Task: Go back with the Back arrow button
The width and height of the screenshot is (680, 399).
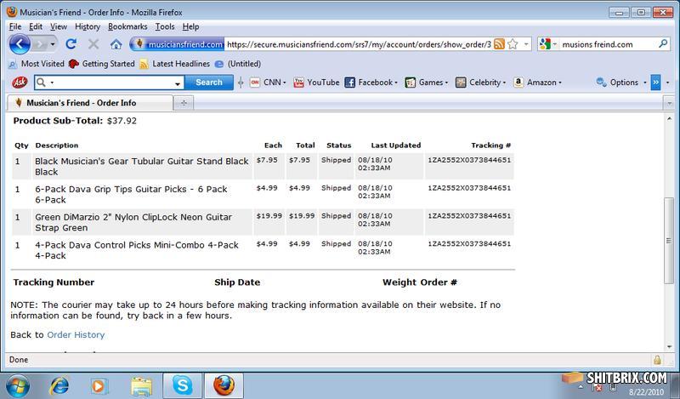Action: (x=20, y=44)
